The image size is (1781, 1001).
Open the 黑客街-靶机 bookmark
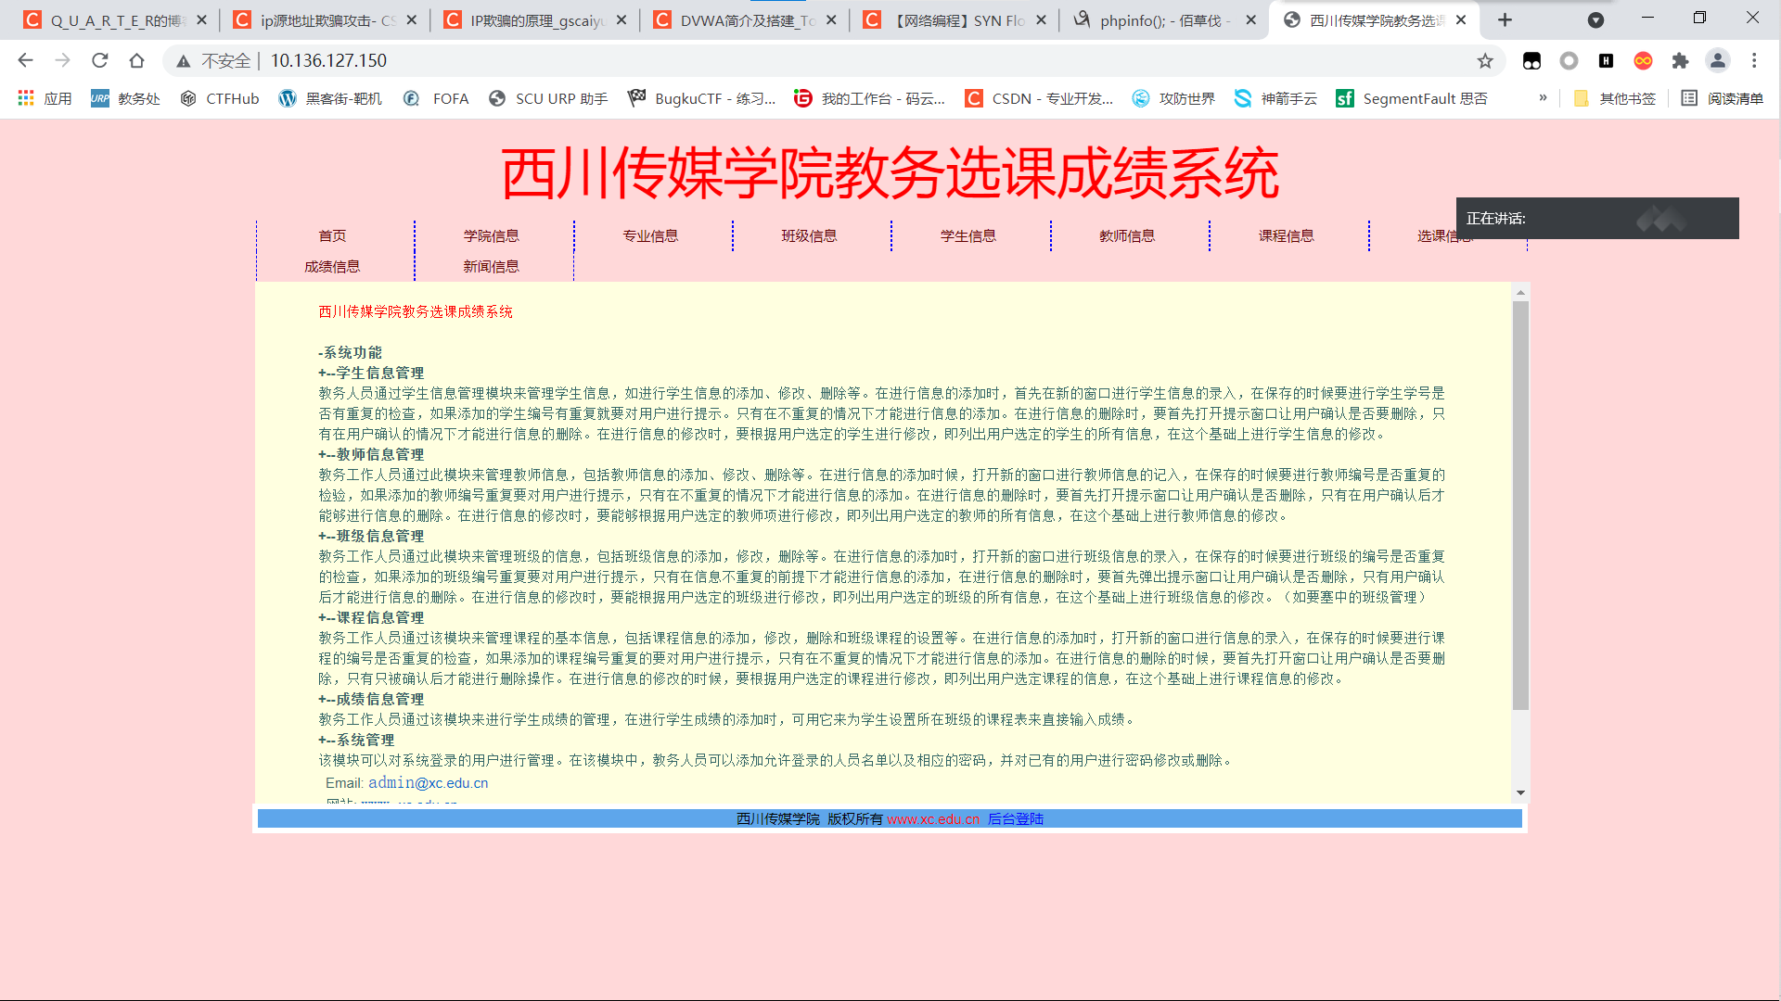[330, 98]
